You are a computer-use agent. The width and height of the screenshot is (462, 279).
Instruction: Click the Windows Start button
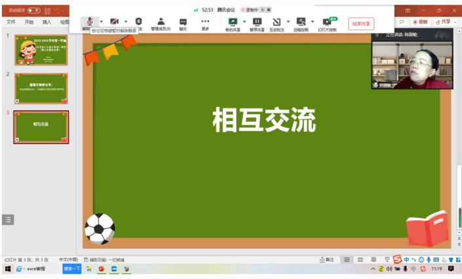coord(8,269)
